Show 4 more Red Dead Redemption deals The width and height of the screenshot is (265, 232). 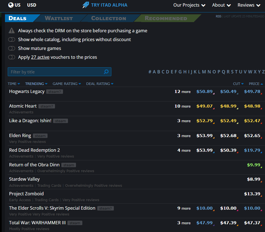[x=184, y=150]
